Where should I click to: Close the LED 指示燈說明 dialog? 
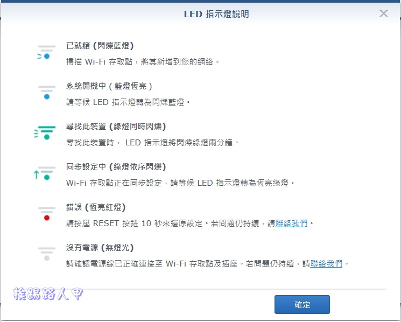point(384,13)
